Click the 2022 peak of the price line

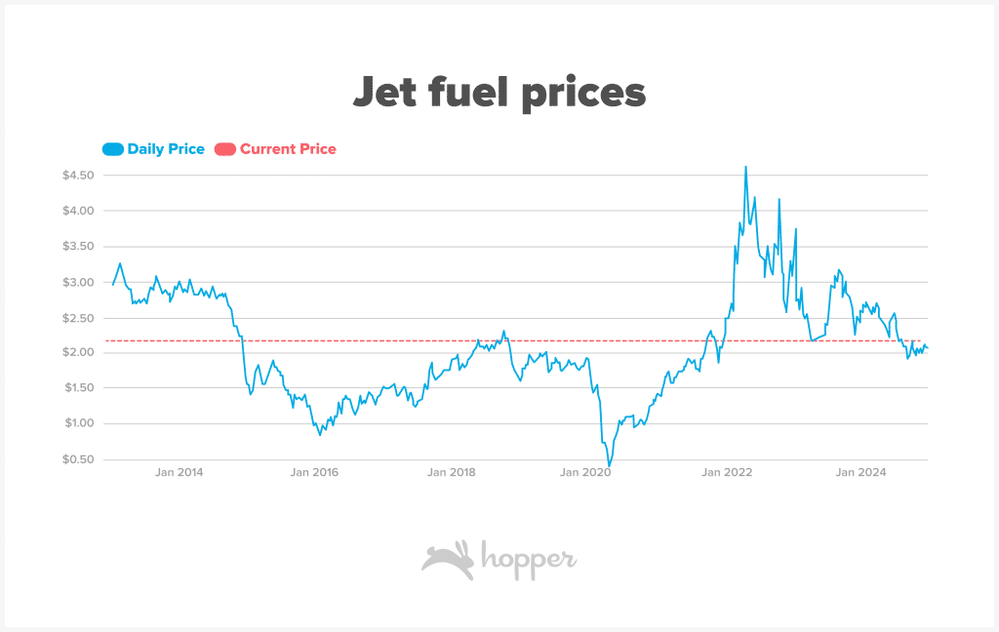745,167
